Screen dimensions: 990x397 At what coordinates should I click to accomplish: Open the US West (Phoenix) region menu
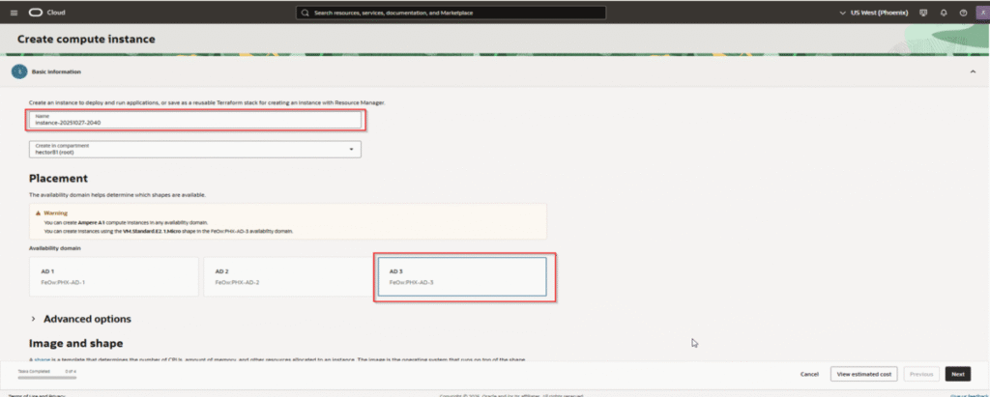tap(875, 13)
